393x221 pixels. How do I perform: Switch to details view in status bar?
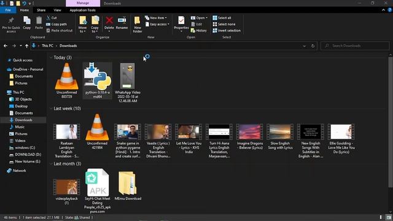[381, 217]
